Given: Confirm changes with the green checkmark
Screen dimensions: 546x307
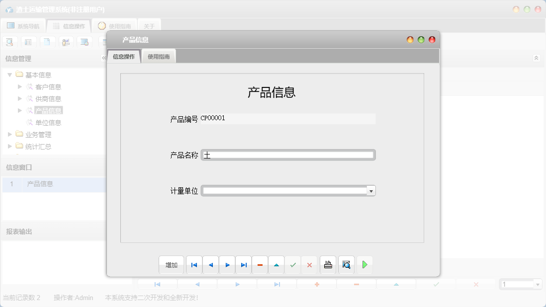Looking at the screenshot, I should [x=292, y=265].
